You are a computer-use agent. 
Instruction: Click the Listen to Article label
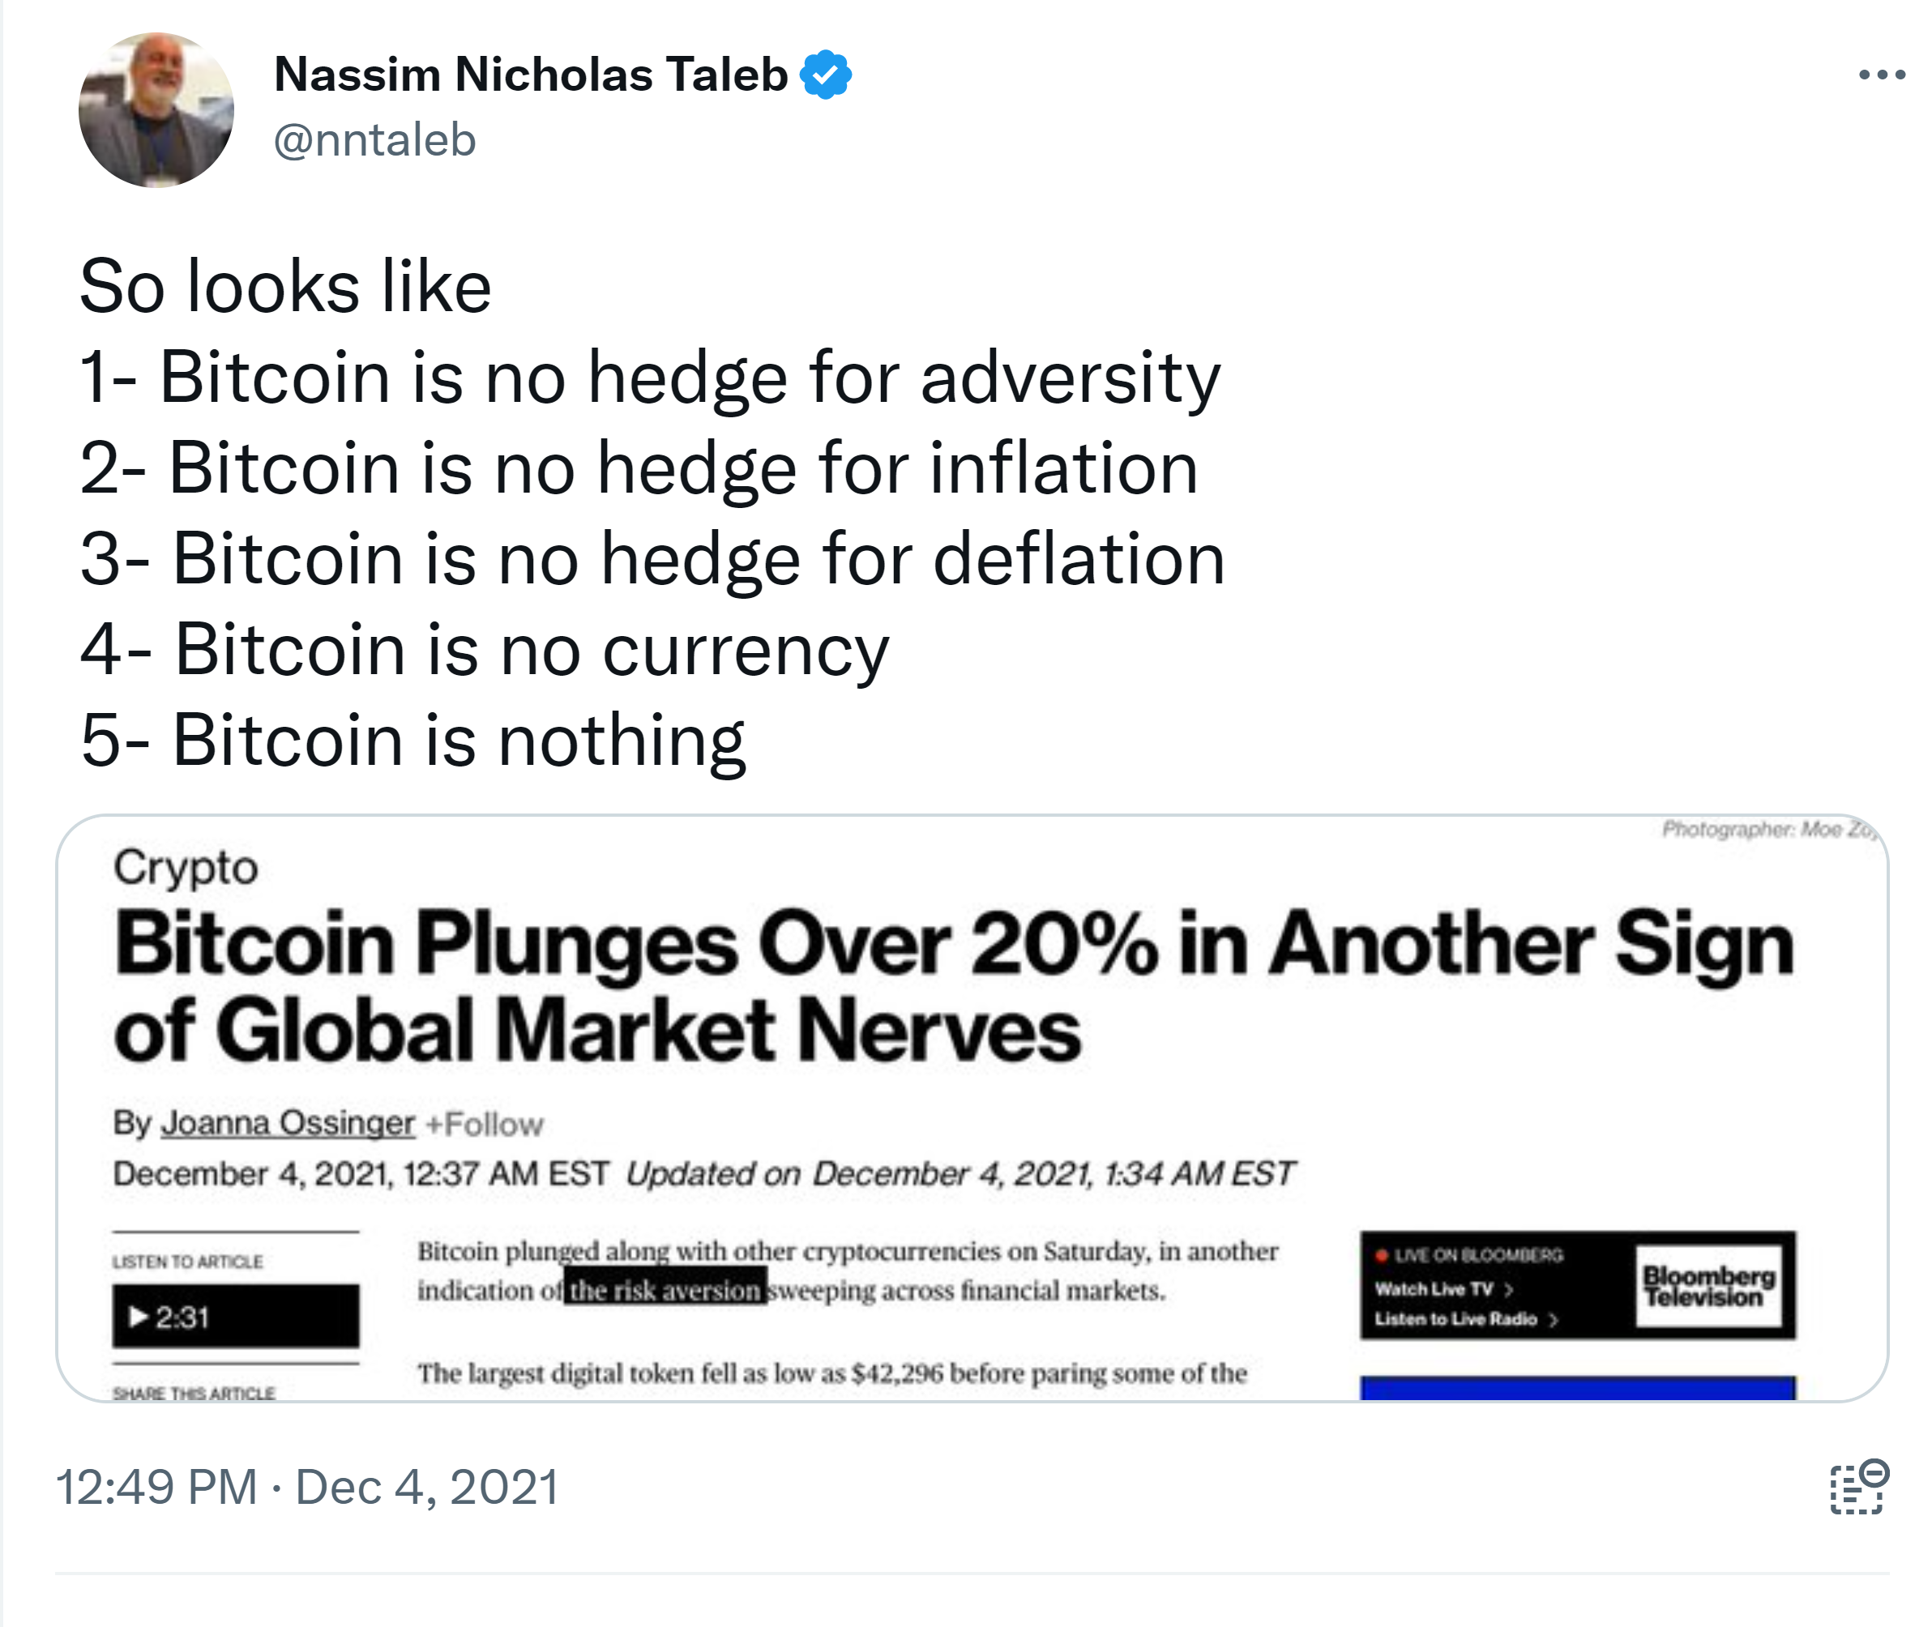point(187,1262)
